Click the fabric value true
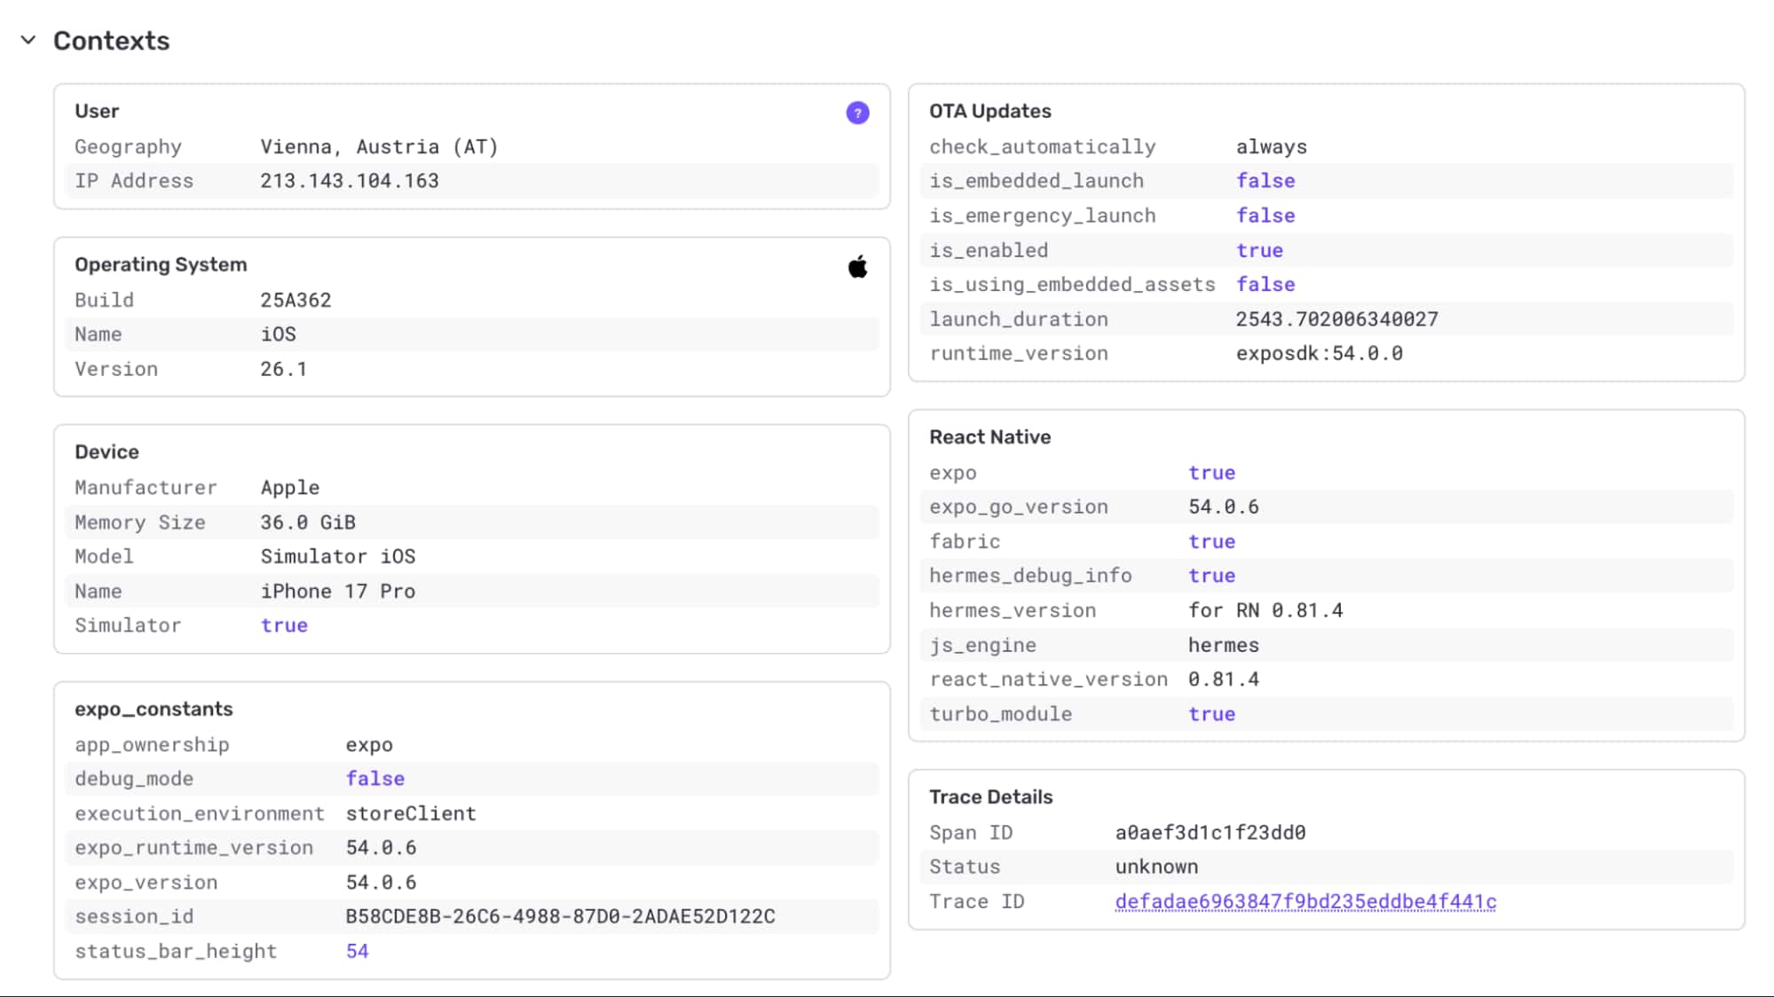 pyautogui.click(x=1211, y=541)
